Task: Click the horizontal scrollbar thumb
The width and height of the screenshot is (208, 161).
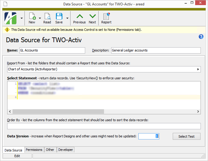Action: 58,111
